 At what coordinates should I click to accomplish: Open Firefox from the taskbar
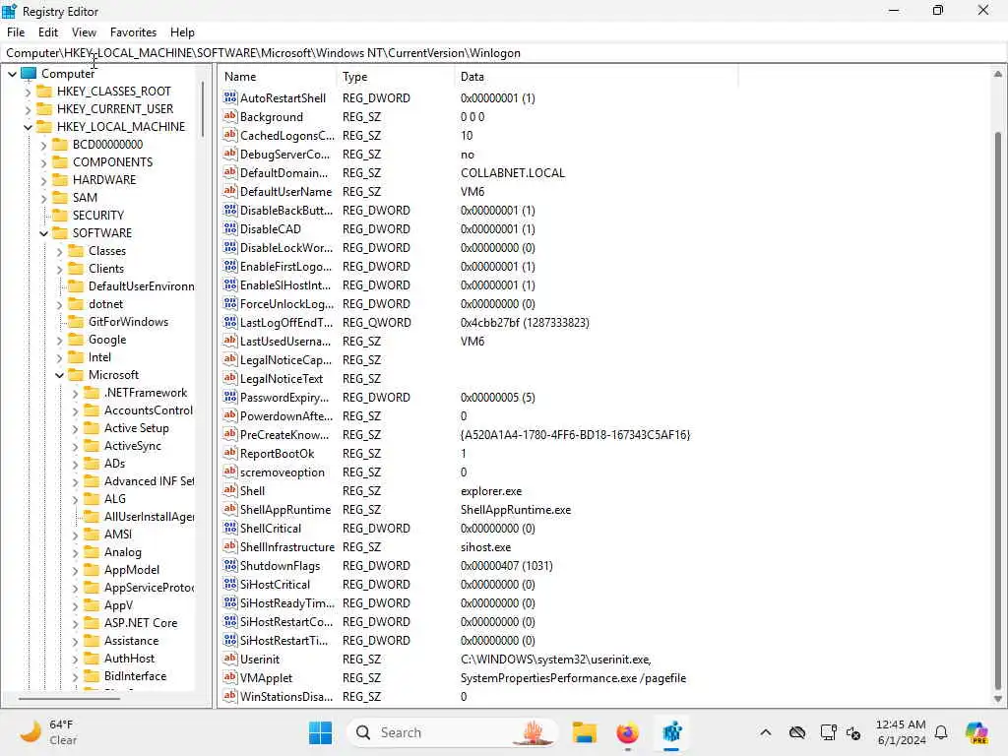coord(627,732)
